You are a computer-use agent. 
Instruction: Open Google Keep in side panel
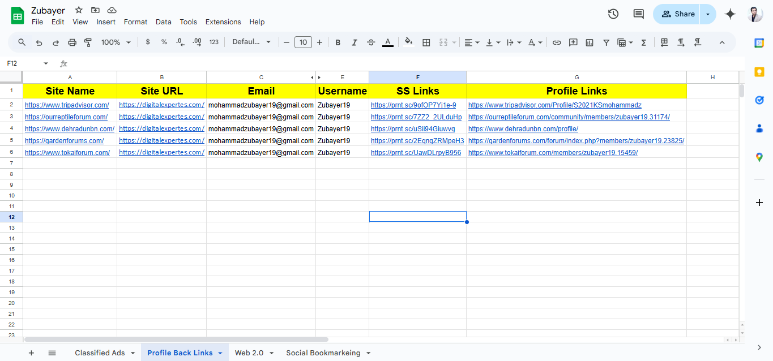coord(759,72)
